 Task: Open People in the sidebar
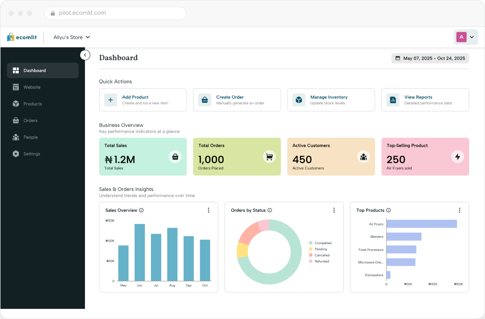(43, 137)
